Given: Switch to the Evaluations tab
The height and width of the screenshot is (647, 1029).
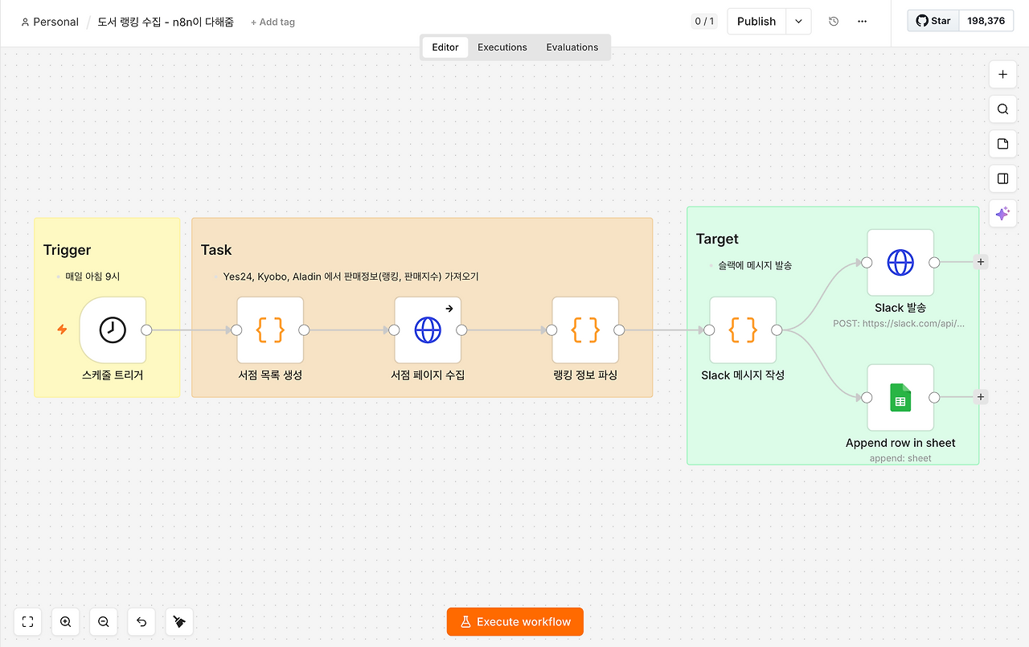Looking at the screenshot, I should pyautogui.click(x=572, y=47).
